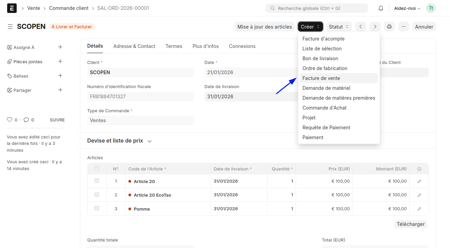Share document with plus icon
450x248 pixels.
point(60,90)
